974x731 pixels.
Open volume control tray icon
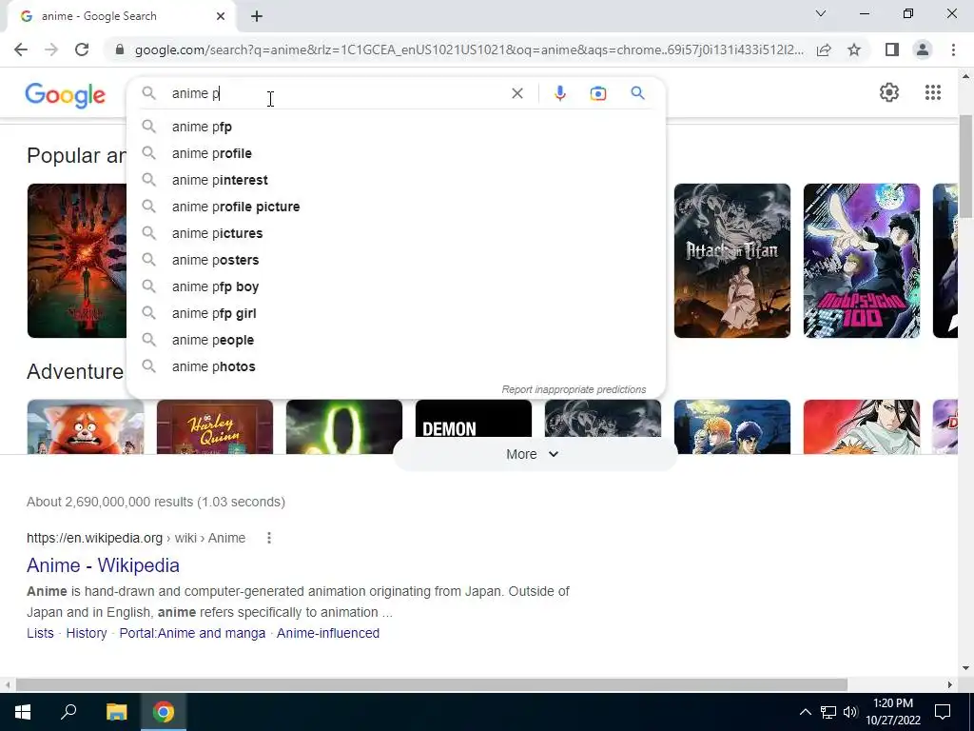(850, 712)
